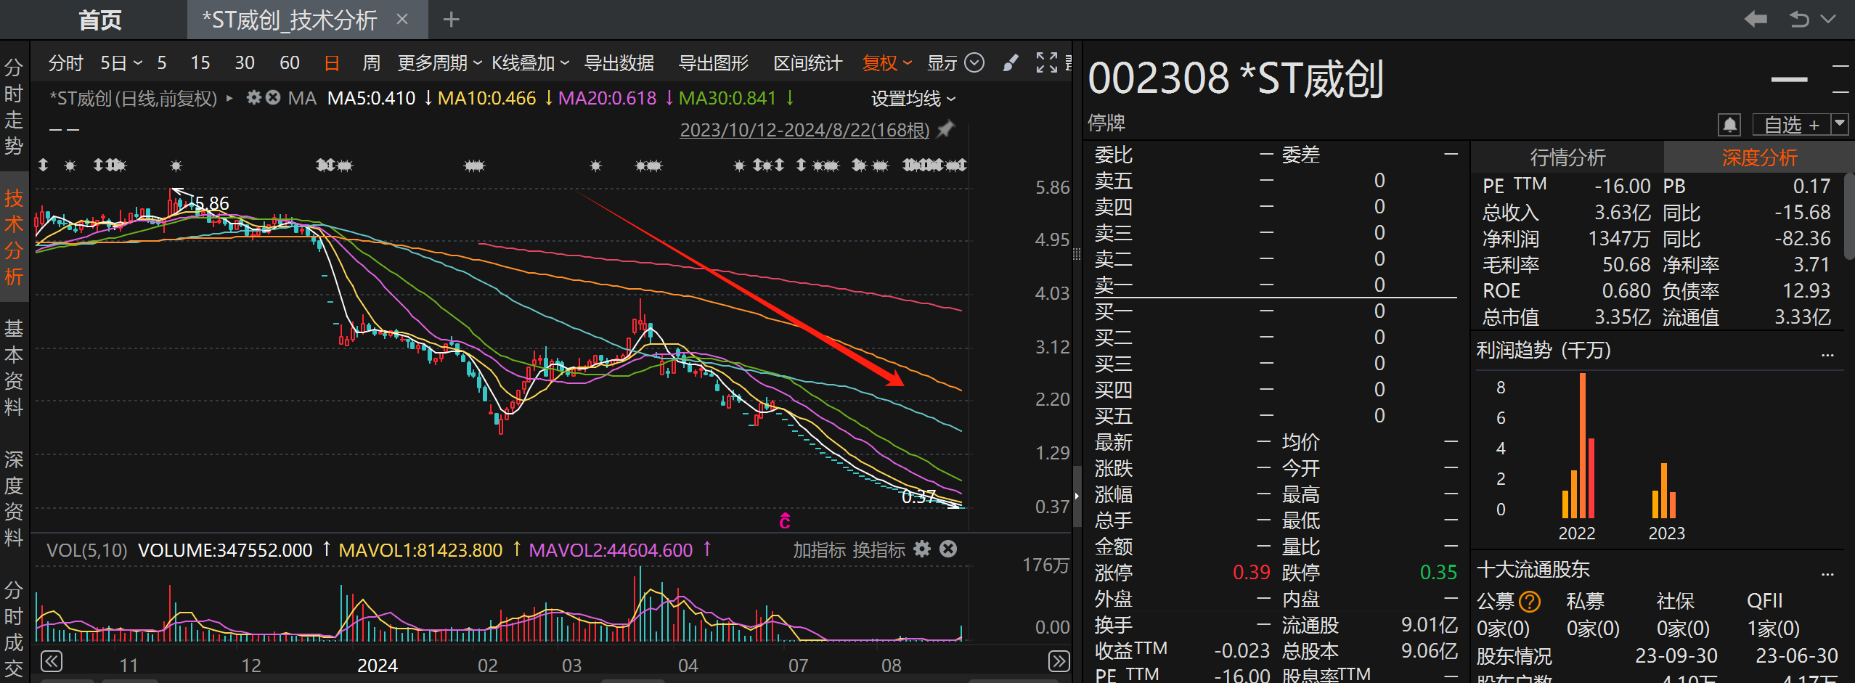Viewport: 1855px width, 683px height.
Task: Open the 更多周期 dropdown
Action: tap(439, 63)
